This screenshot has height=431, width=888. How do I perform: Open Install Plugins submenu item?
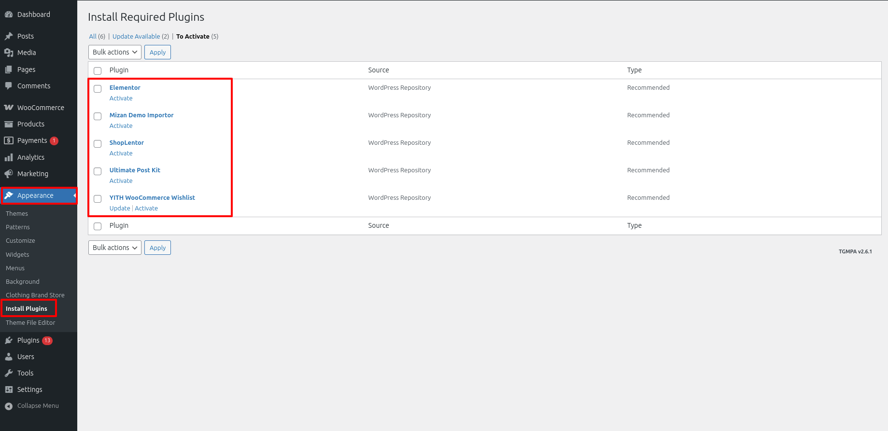pos(27,308)
